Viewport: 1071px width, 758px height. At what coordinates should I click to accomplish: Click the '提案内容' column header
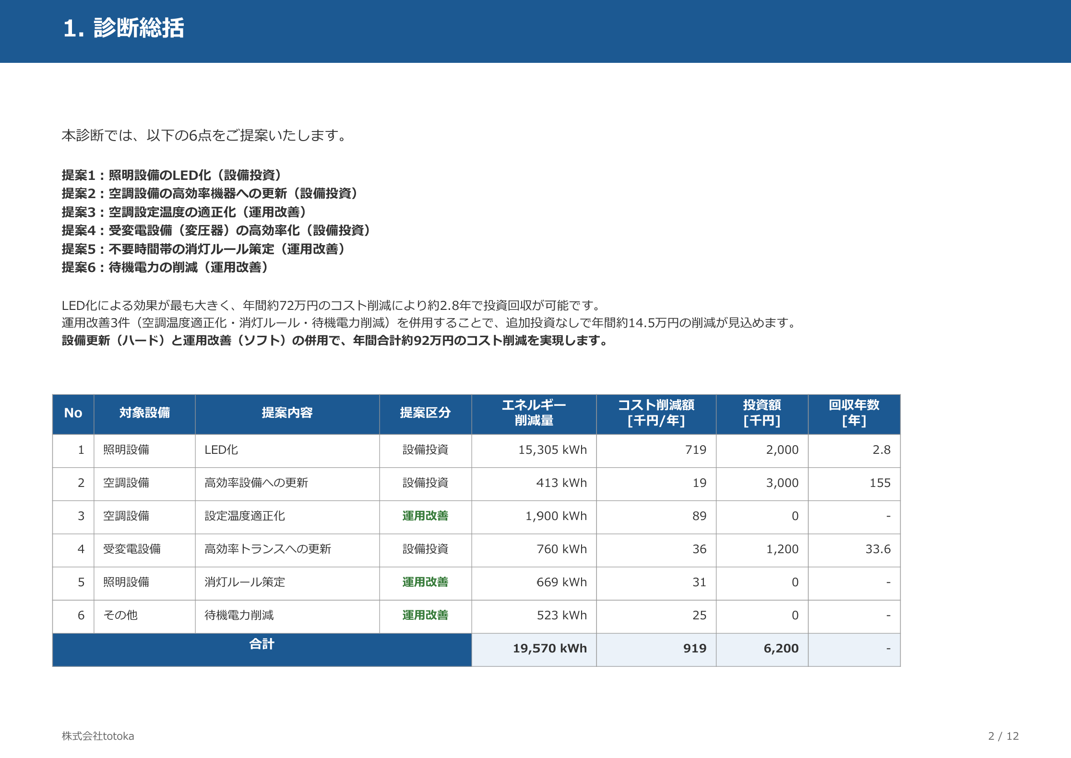[x=287, y=415]
